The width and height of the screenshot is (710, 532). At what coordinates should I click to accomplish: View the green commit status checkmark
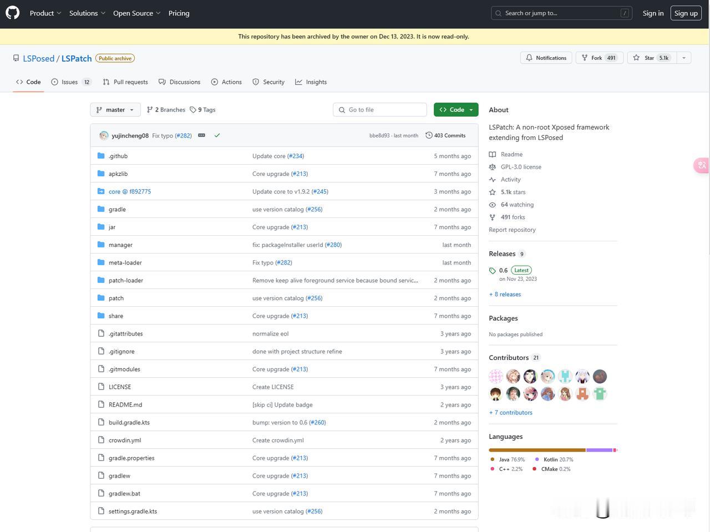(217, 135)
